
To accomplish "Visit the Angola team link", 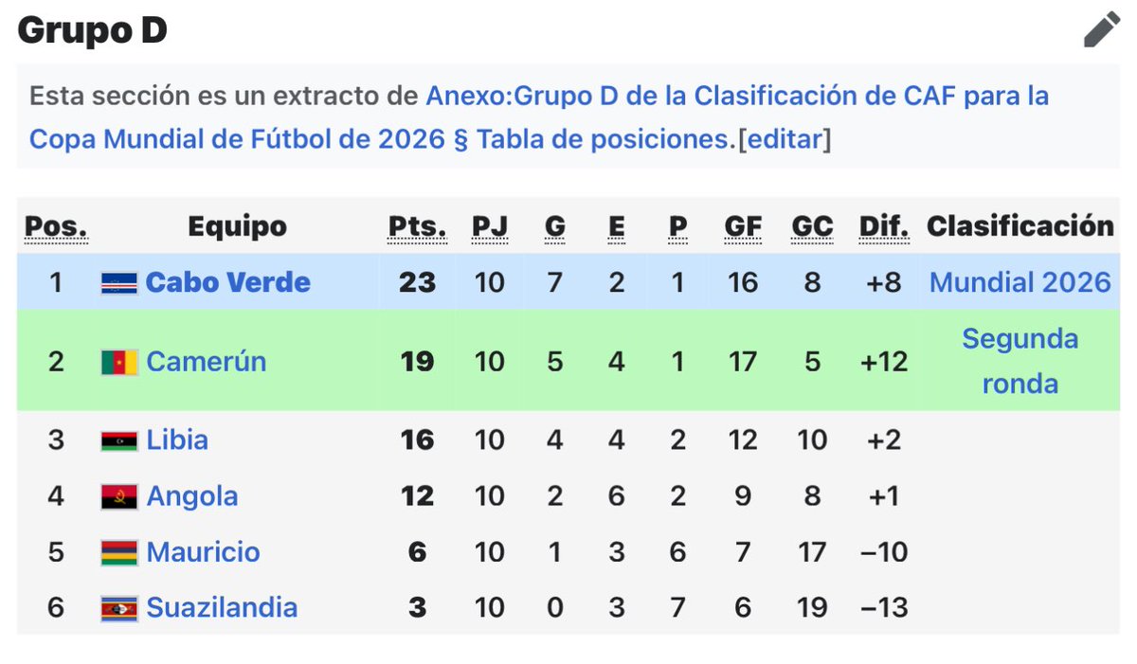I will click(192, 495).
